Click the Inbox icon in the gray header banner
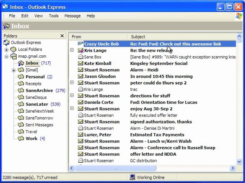Screen dimensions: 245x183 point(6,26)
